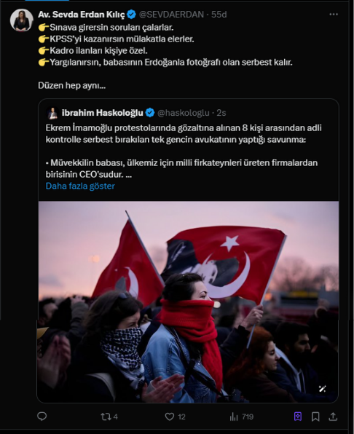This screenshot has height=434, width=354.
Task: Expand quoted tweet with Daha fazla göster
Action: (80, 186)
